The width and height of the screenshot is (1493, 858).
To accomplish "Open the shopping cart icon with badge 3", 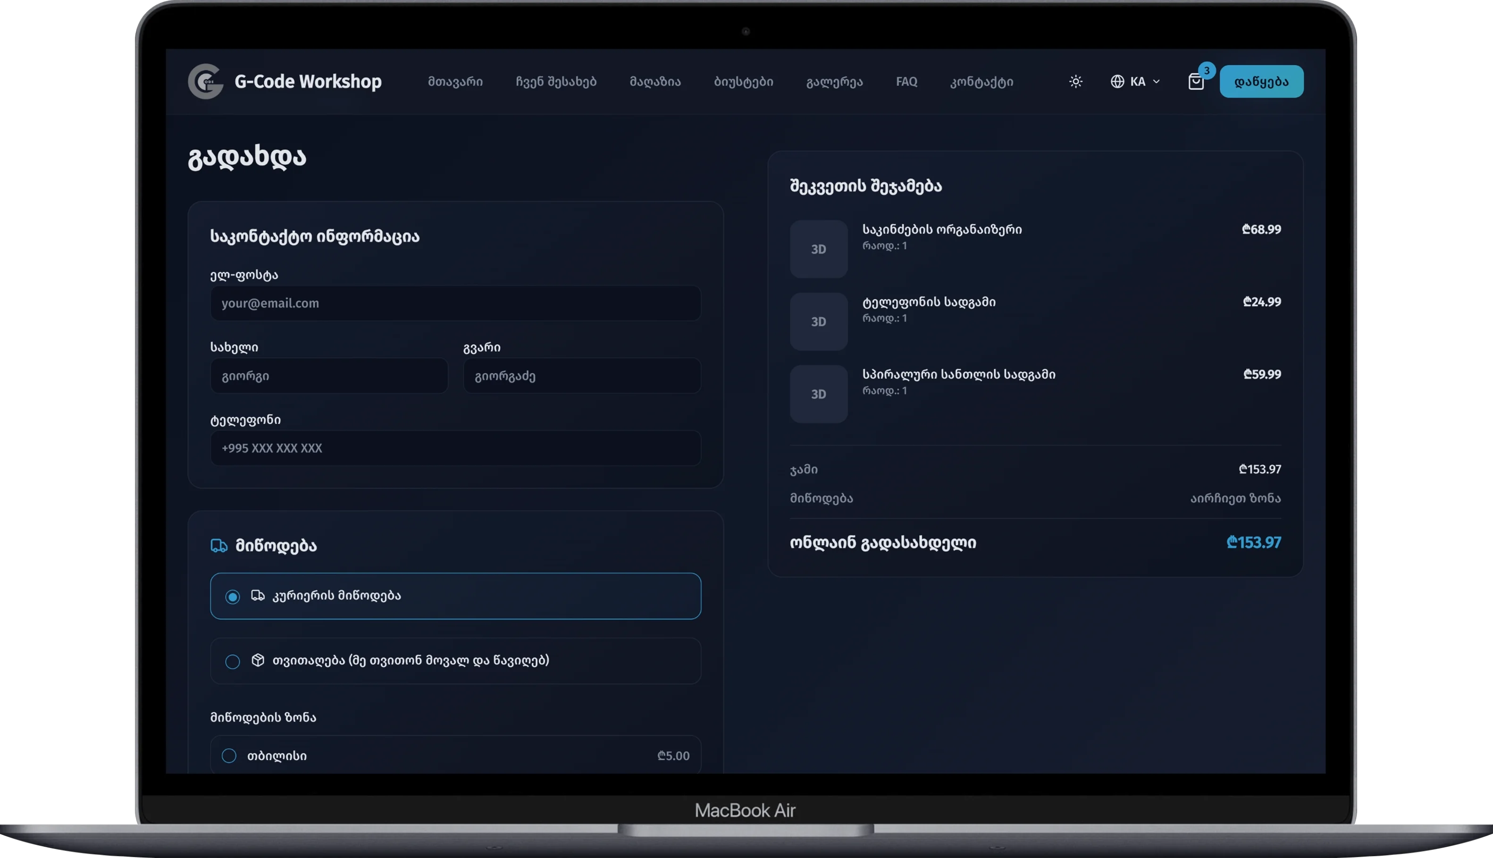I will pos(1195,81).
